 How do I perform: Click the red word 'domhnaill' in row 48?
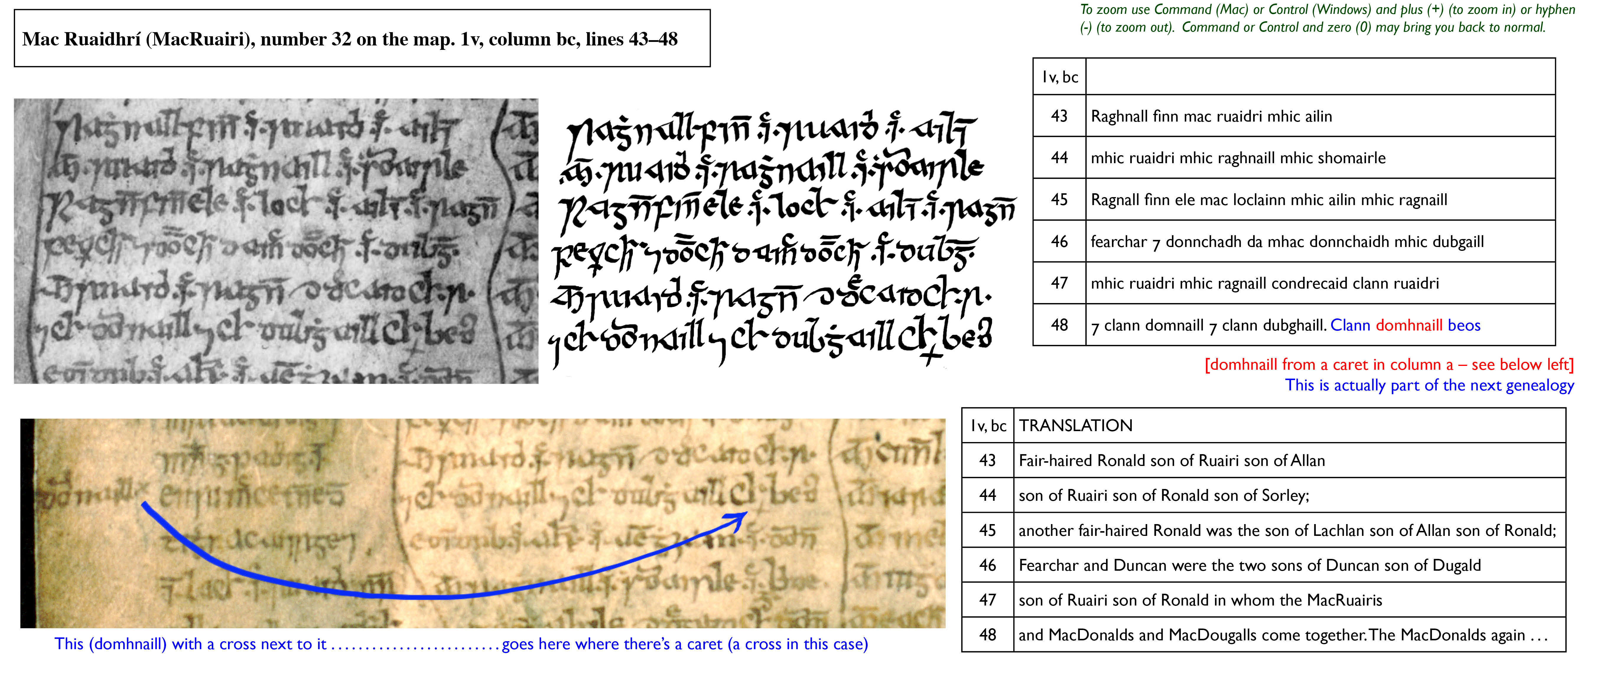click(x=1409, y=325)
